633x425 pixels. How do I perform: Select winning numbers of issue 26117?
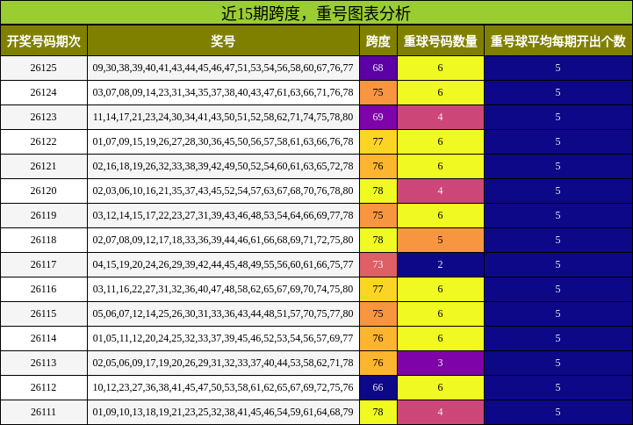(x=223, y=265)
